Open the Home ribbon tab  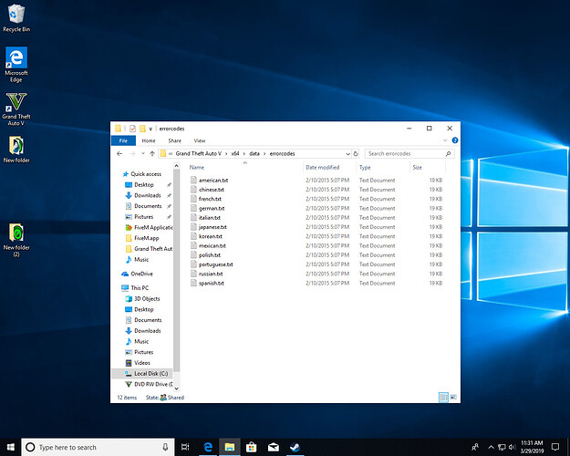click(149, 140)
